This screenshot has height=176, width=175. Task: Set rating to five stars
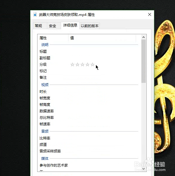point(92,65)
